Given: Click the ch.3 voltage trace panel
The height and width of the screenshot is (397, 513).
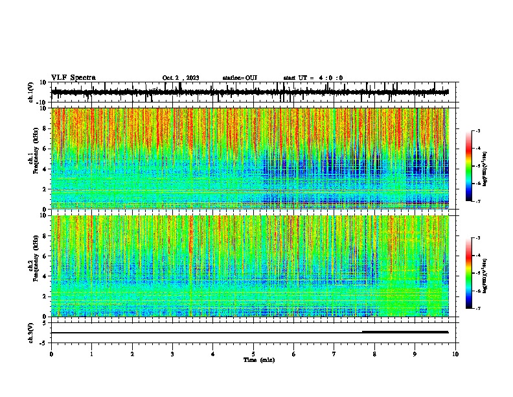Looking at the screenshot, I should (x=253, y=333).
